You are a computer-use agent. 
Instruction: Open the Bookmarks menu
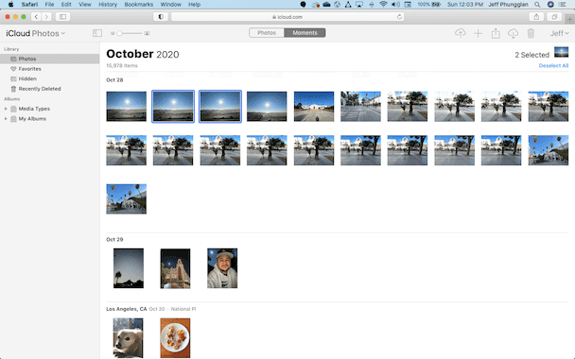[x=139, y=5]
